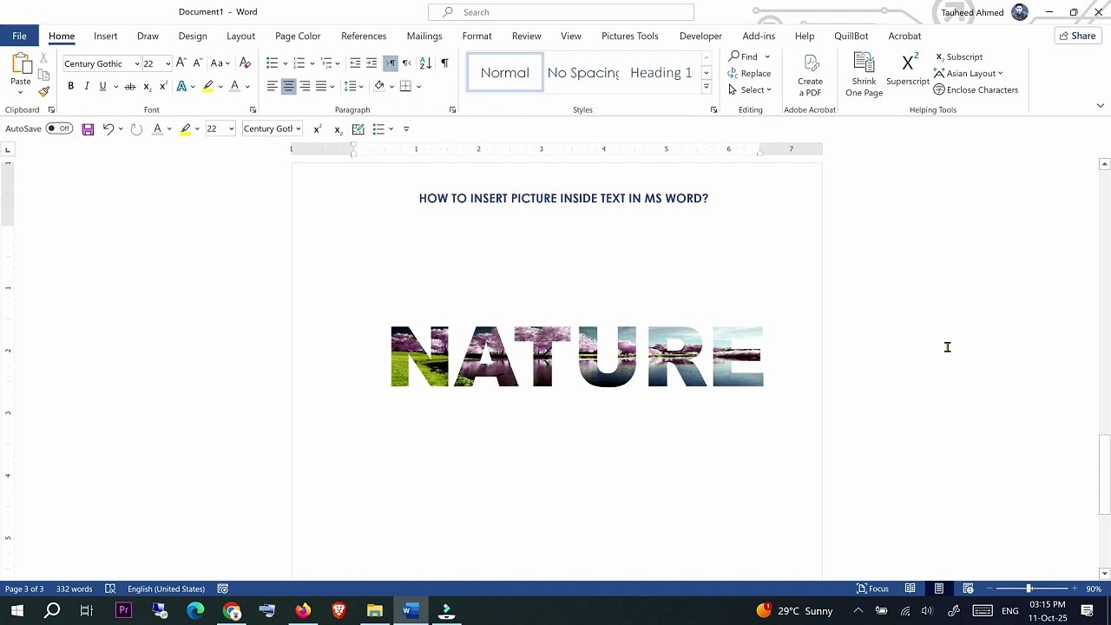
Task: Open the Pictures Tools tab
Action: (x=629, y=36)
